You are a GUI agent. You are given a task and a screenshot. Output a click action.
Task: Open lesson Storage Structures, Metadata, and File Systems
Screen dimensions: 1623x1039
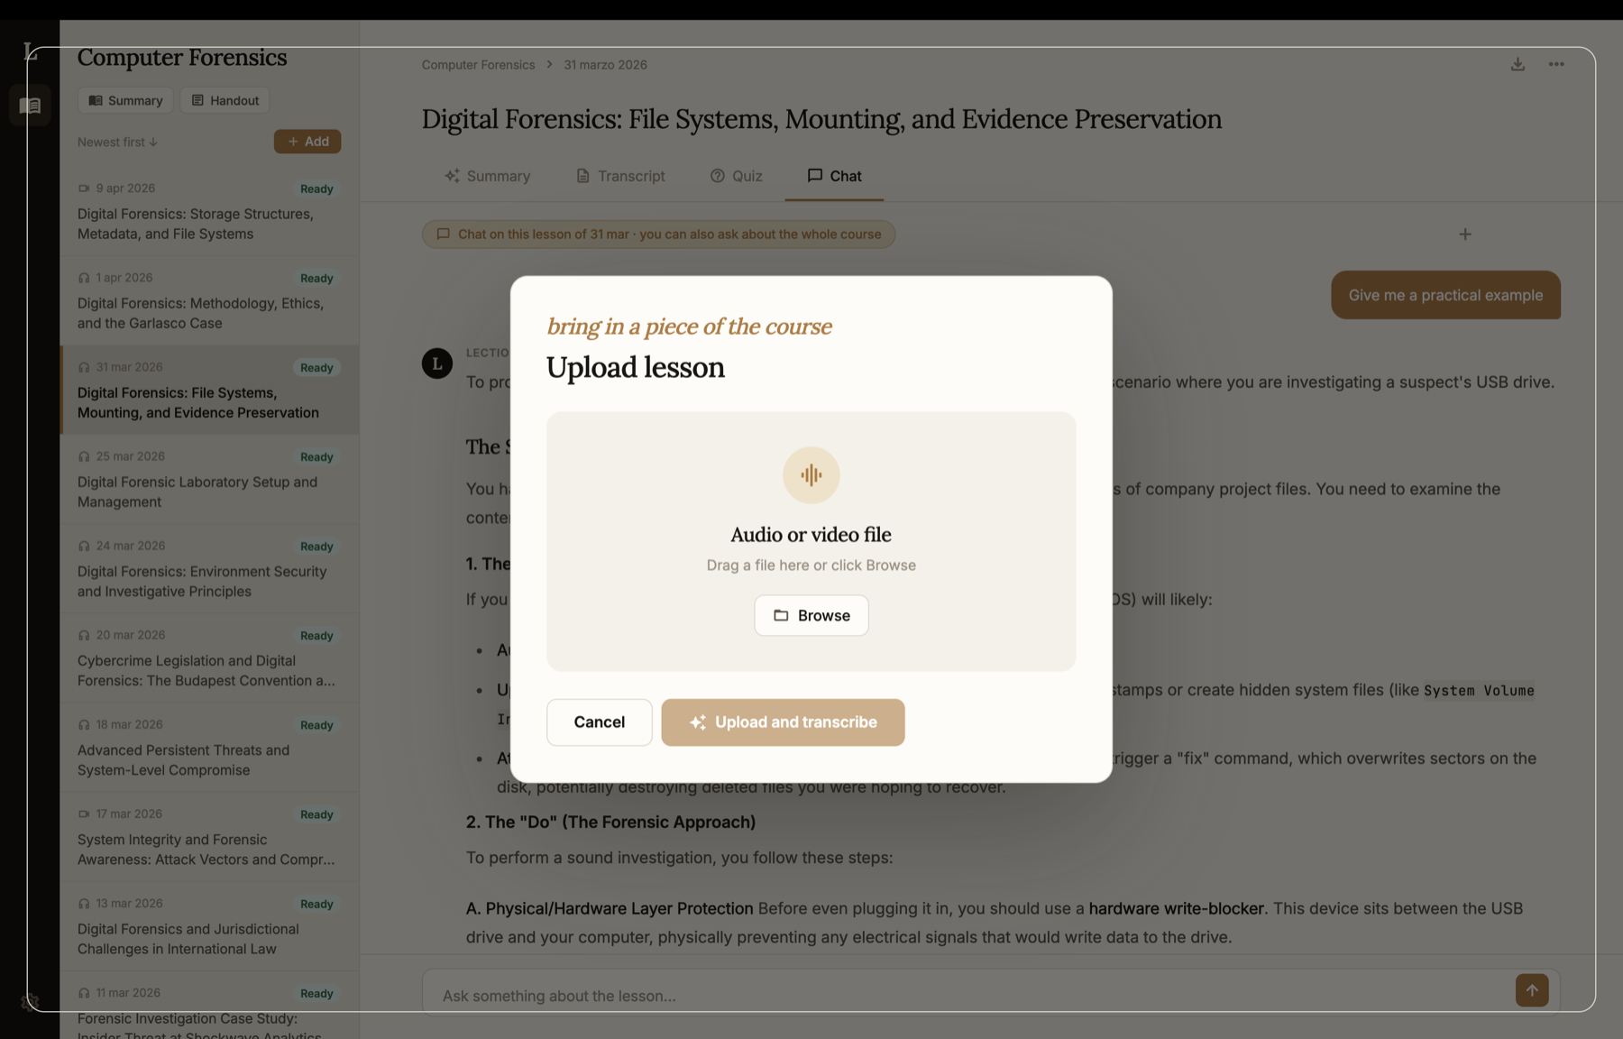(x=209, y=212)
